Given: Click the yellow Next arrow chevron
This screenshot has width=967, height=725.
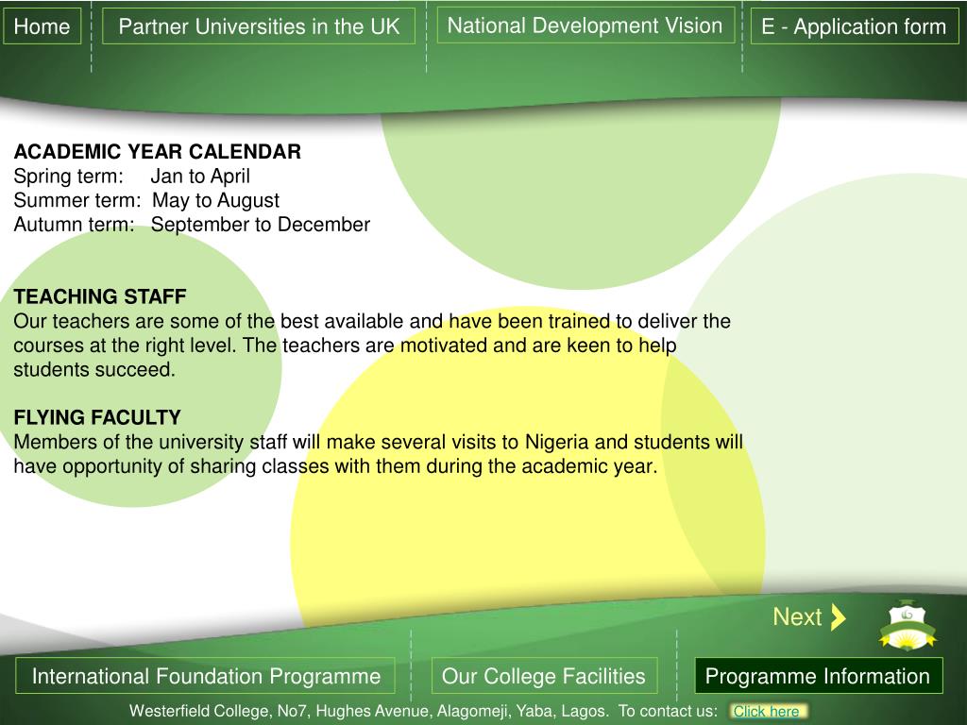Looking at the screenshot, I should coord(839,617).
